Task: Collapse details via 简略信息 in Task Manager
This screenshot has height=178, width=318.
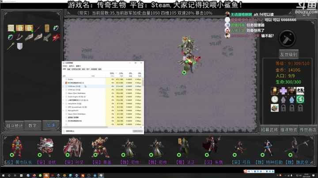Action: (68, 131)
